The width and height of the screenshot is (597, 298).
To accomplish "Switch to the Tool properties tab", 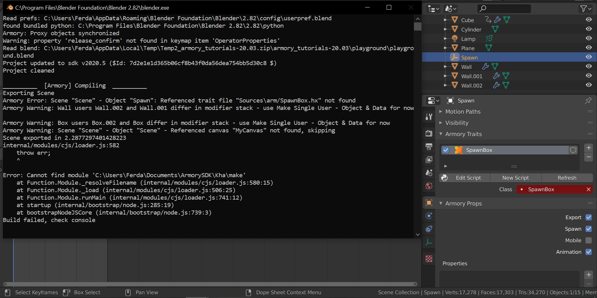I will [429, 116].
